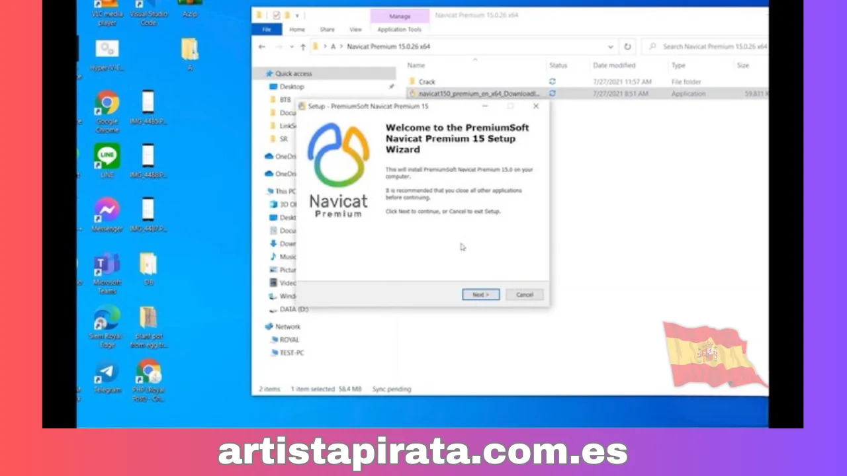Select the IMG_4488 image file on desktop
Viewport: 847px width, 476px height.
click(x=148, y=161)
